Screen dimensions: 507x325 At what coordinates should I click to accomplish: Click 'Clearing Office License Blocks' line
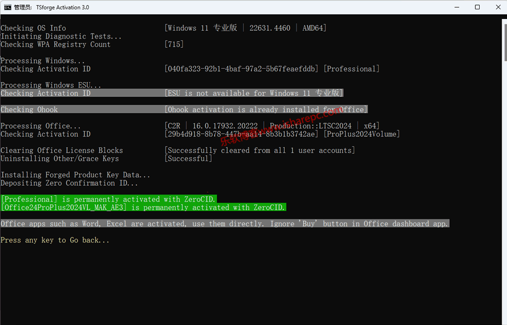tap(62, 150)
